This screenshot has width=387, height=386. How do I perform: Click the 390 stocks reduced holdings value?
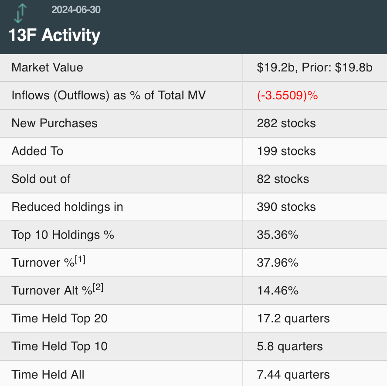(286, 207)
